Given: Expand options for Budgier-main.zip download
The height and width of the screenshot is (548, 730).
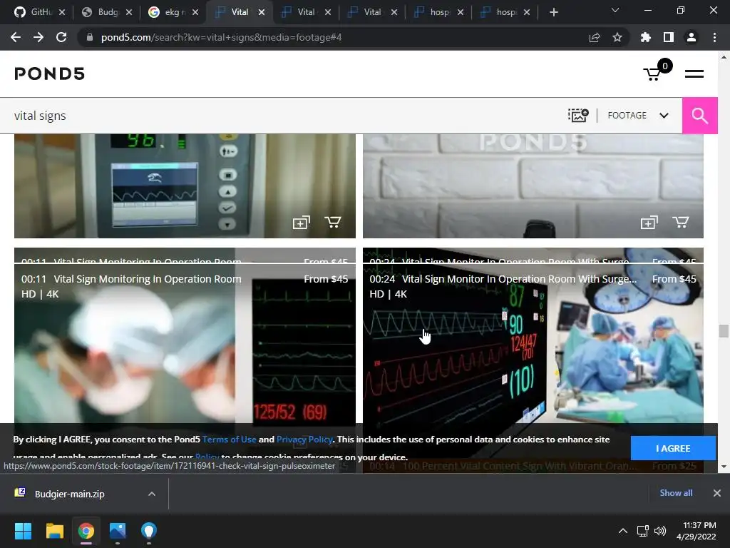Looking at the screenshot, I should point(152,494).
